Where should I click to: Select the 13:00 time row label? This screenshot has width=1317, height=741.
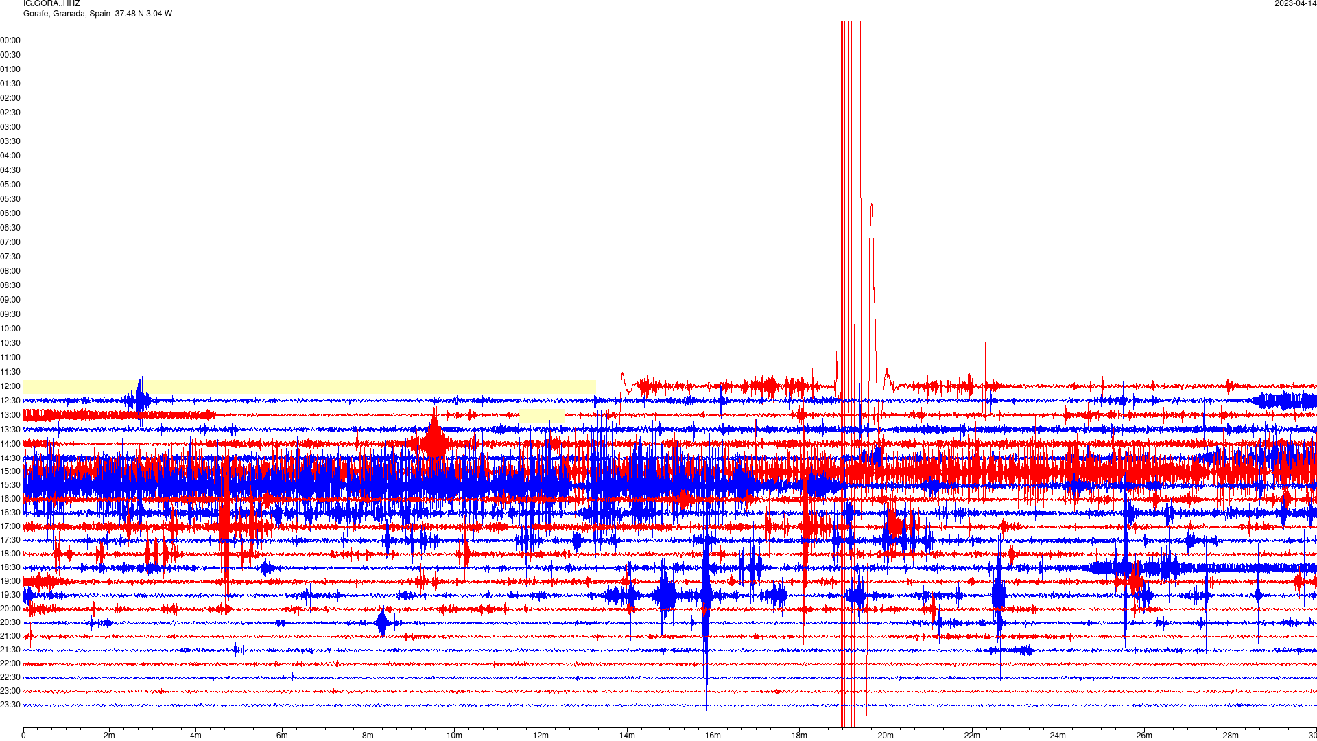point(10,415)
